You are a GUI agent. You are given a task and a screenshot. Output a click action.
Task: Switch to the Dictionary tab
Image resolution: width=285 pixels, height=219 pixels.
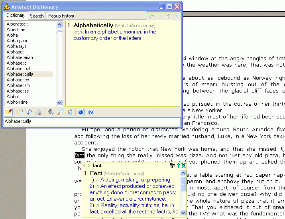[16, 15]
